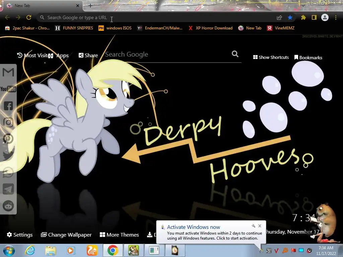This screenshot has width=343, height=257.
Task: Open YouTube from the sidebar
Action: coord(8,89)
